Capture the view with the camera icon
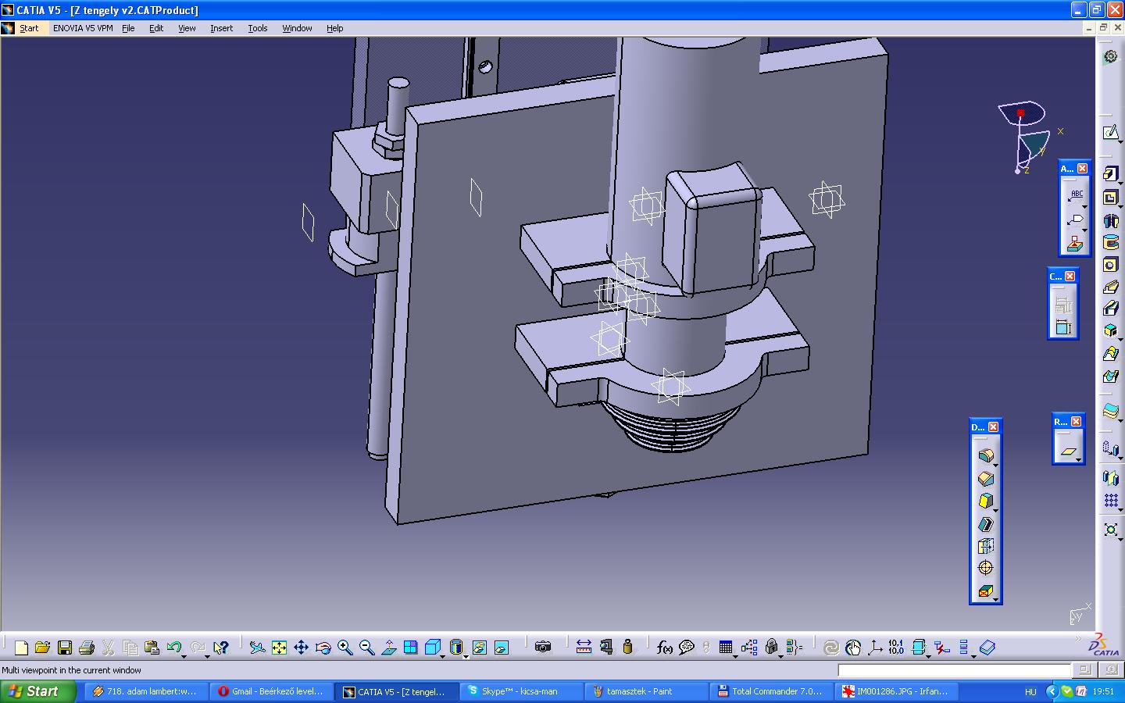The height and width of the screenshot is (703, 1125). click(543, 648)
